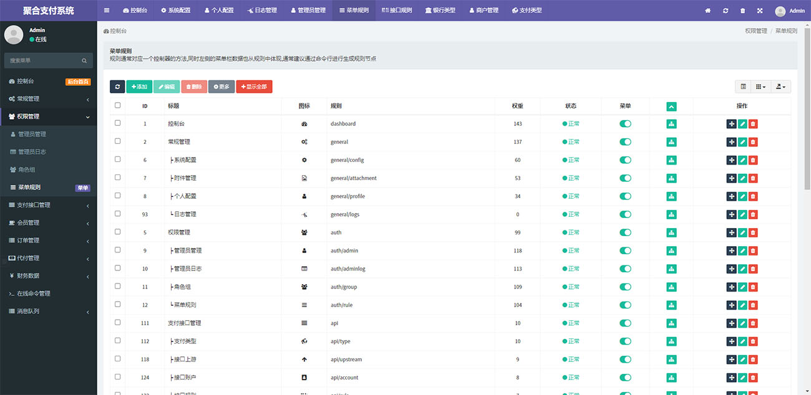Image resolution: width=811 pixels, height=395 pixels.
Task: Check the checkbox for 系统配置 row
Action: pyautogui.click(x=118, y=159)
